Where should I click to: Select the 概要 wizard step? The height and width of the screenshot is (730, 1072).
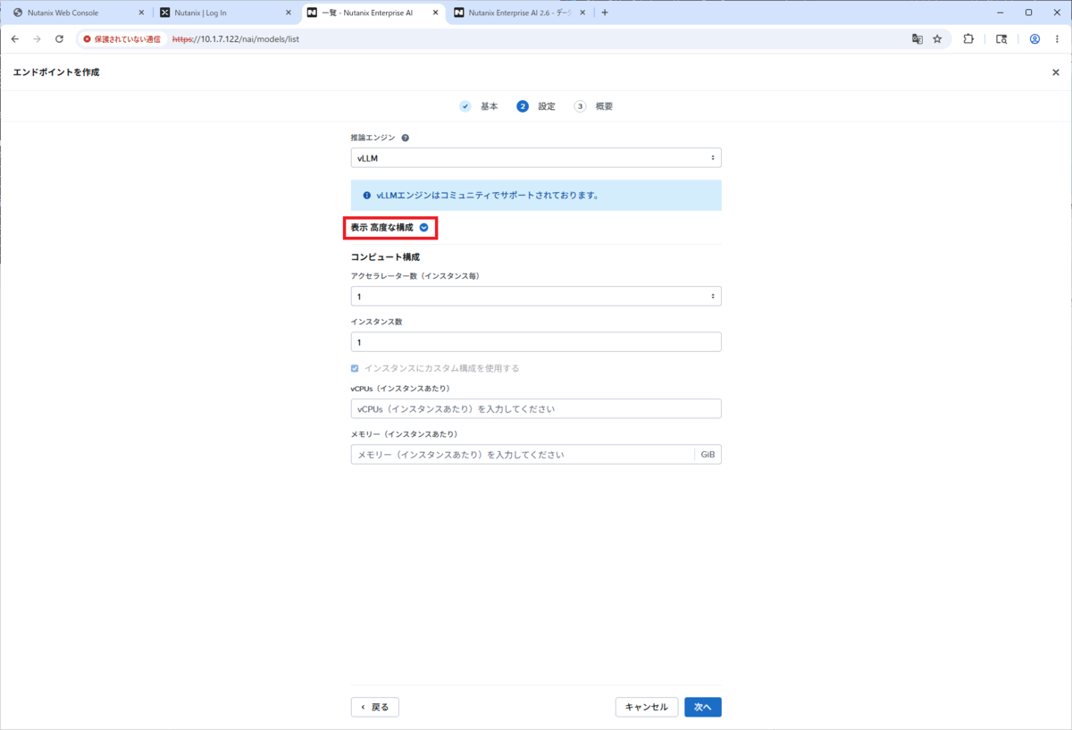pos(594,106)
